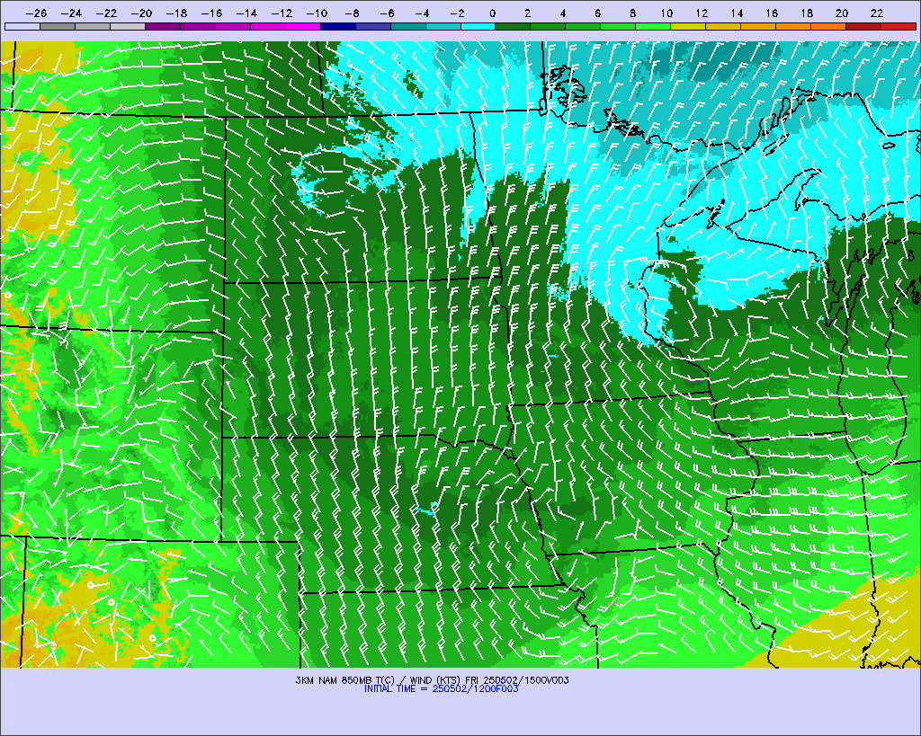Click the purple swatch between -18 and -16
Viewport: 921px width, 736px height.
198,26
